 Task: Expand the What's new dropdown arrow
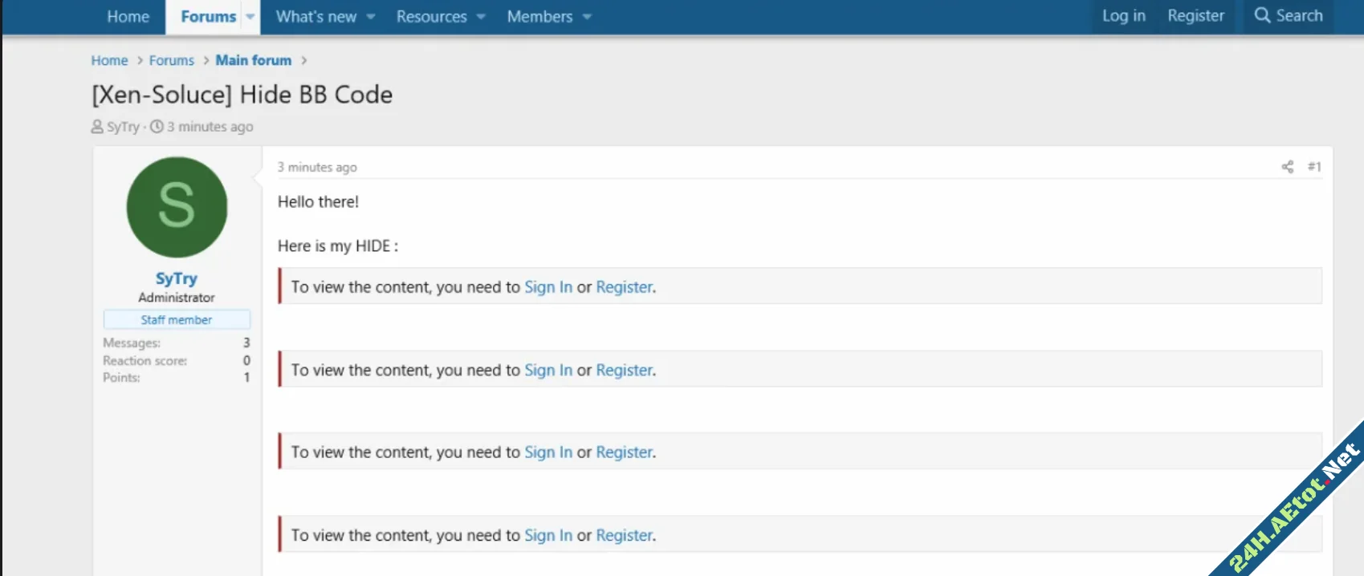pyautogui.click(x=371, y=17)
